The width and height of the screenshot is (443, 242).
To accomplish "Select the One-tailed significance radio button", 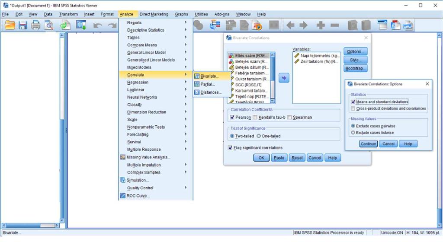I will coord(259,136).
